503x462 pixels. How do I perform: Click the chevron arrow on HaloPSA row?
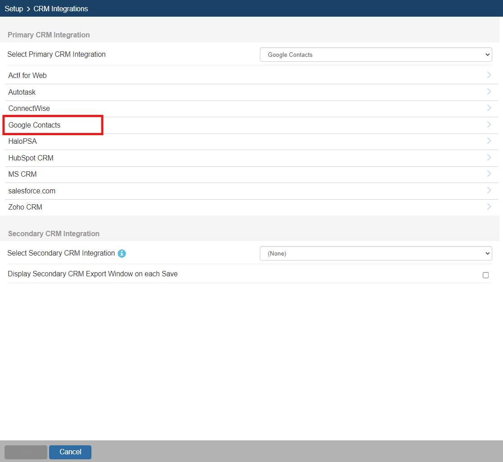click(x=489, y=141)
